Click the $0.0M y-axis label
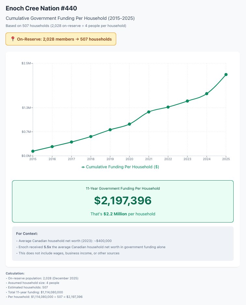This screenshot has height=305, width=246. [x=26, y=156]
